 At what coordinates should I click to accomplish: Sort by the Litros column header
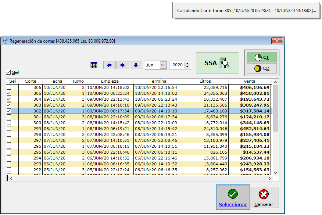click(x=205, y=81)
